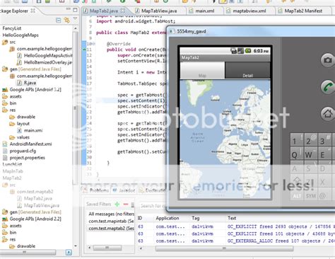335x259 pixels.
Task: Click the map view in the emulator screen
Action: click(x=225, y=139)
